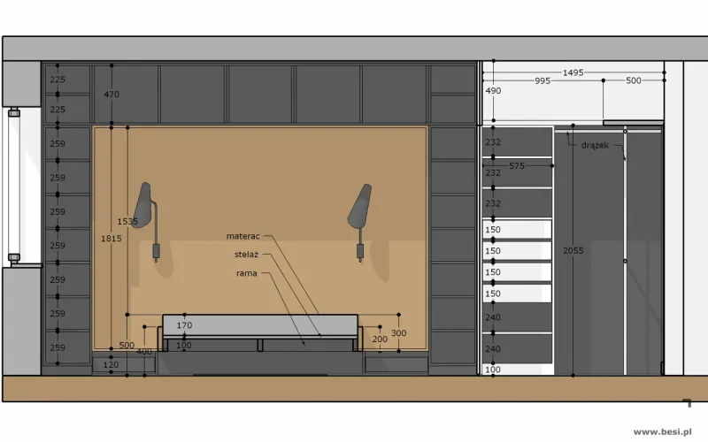Click the 'rama' label
This screenshot has height=442, width=708.
click(x=247, y=273)
